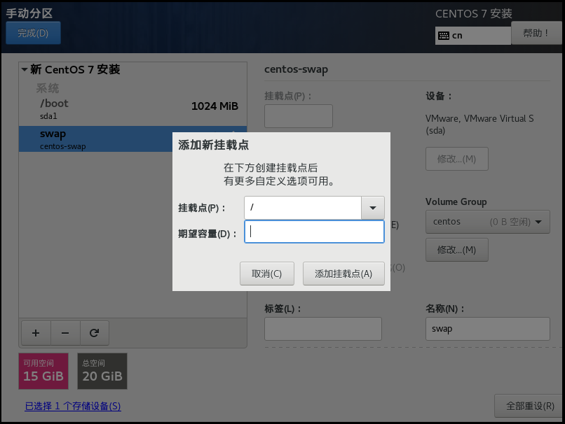Click the 总空间 20 GiB box

(102, 371)
